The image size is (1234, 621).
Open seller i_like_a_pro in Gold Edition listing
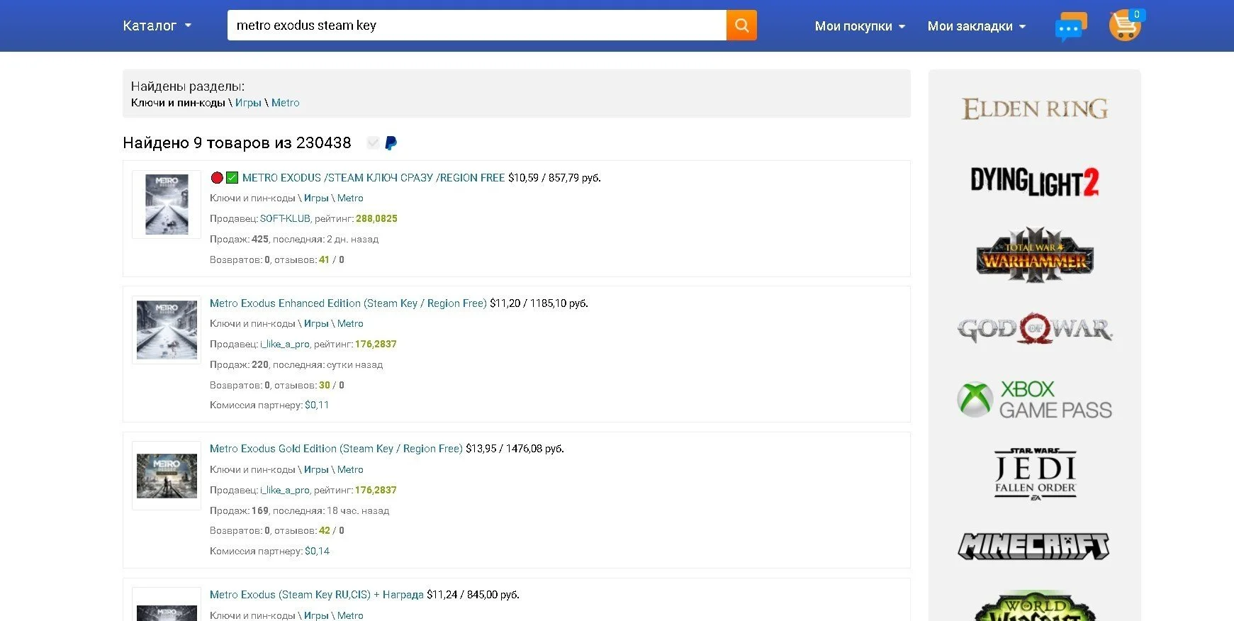(x=285, y=491)
